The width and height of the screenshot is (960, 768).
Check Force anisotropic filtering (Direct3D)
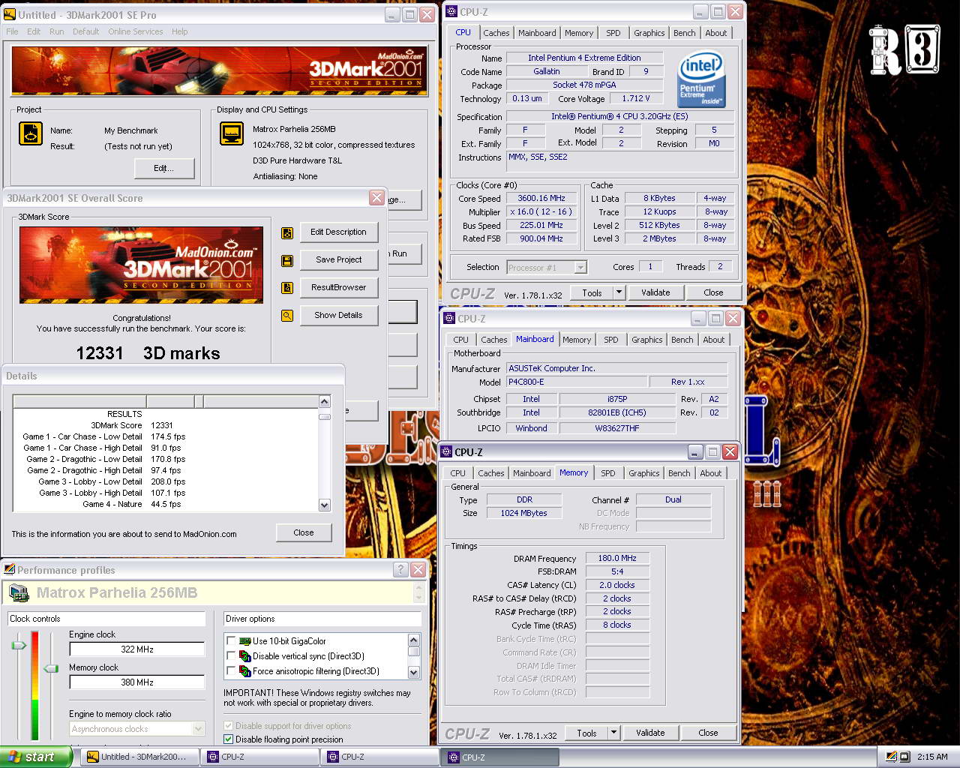click(231, 671)
